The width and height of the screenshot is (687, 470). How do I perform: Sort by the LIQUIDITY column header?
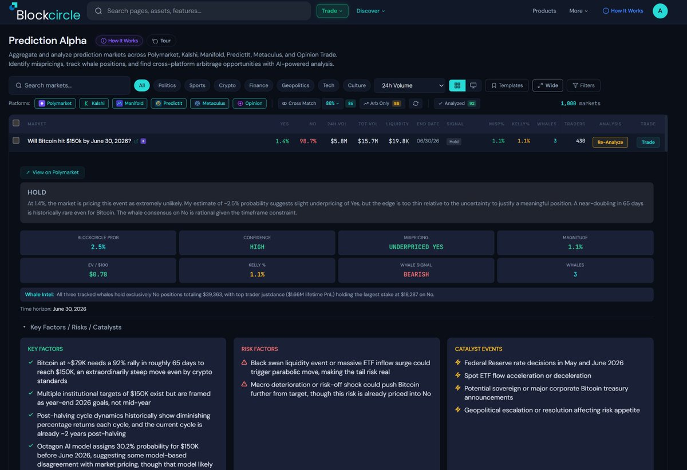point(398,124)
